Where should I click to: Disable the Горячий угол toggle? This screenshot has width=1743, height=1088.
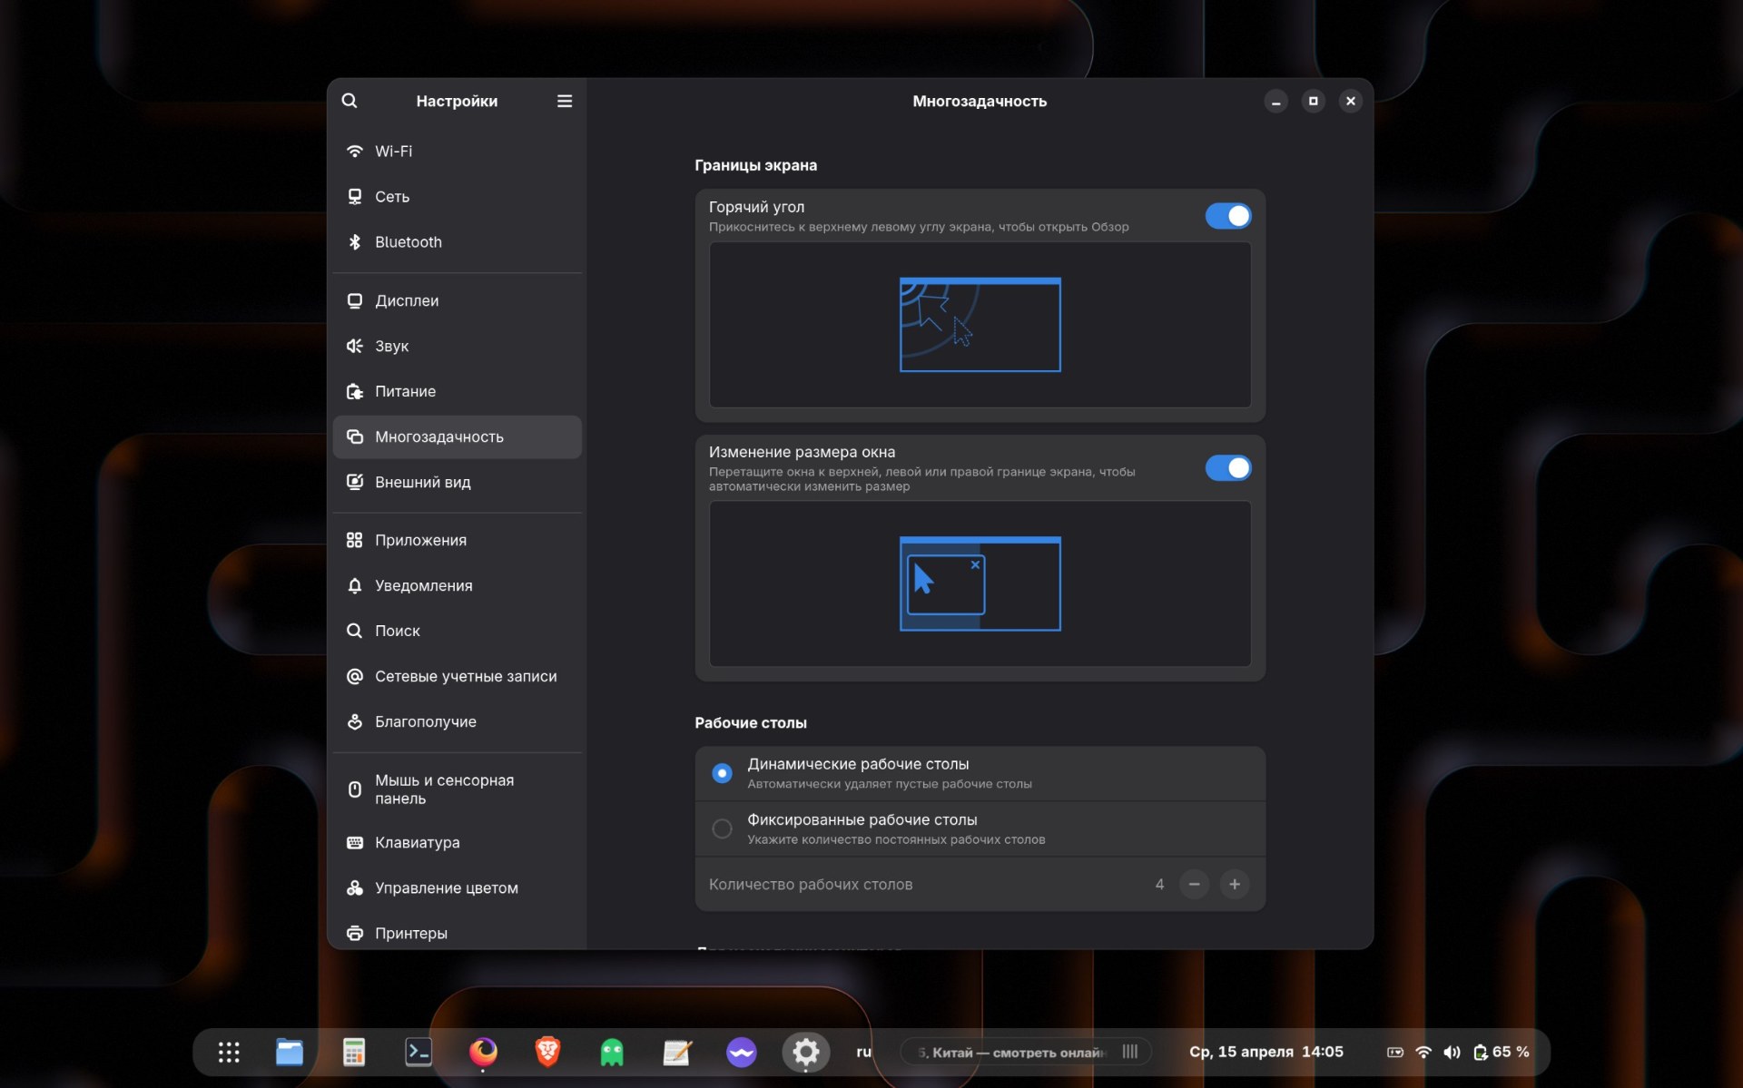(x=1227, y=216)
